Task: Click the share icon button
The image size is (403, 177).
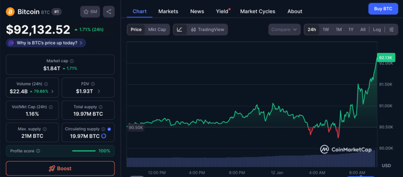Action: [x=109, y=12]
